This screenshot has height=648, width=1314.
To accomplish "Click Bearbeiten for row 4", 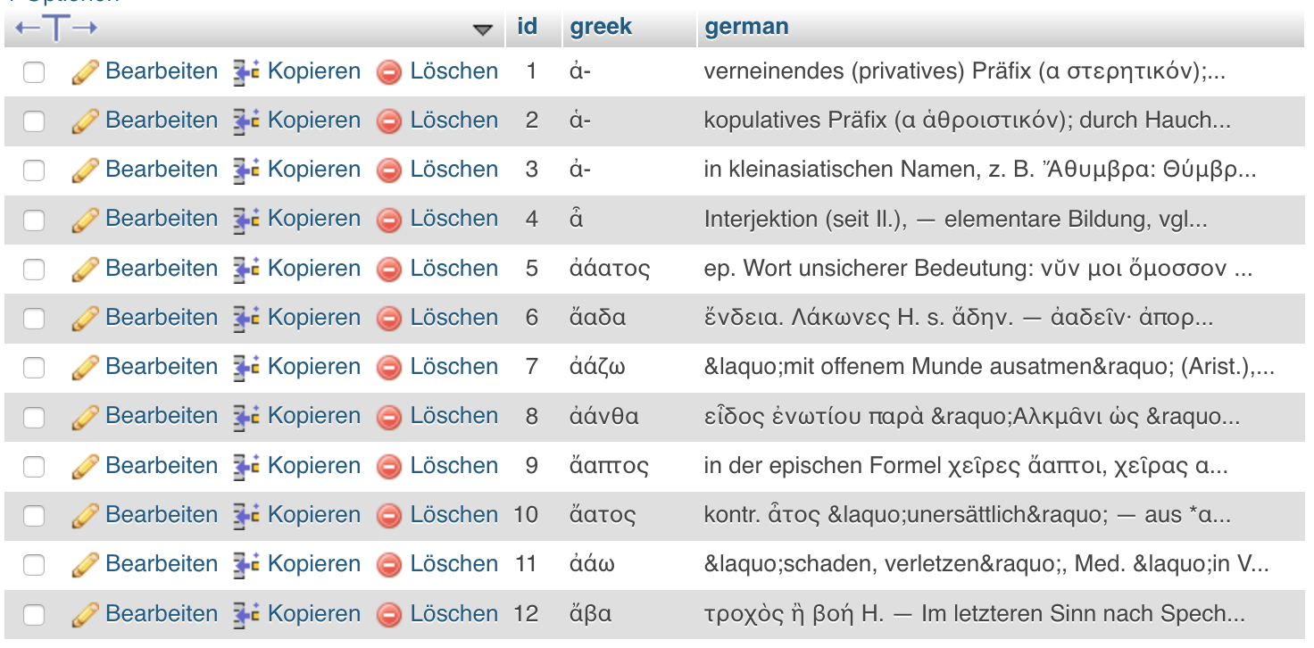I will pos(162,219).
